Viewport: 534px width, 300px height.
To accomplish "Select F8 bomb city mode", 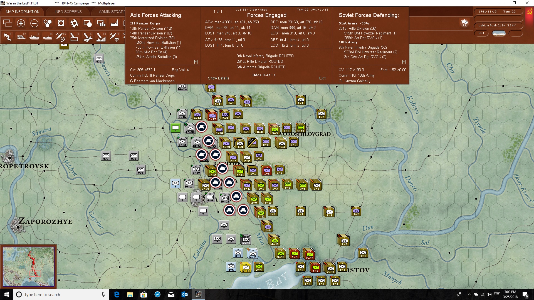I will 101,37.
